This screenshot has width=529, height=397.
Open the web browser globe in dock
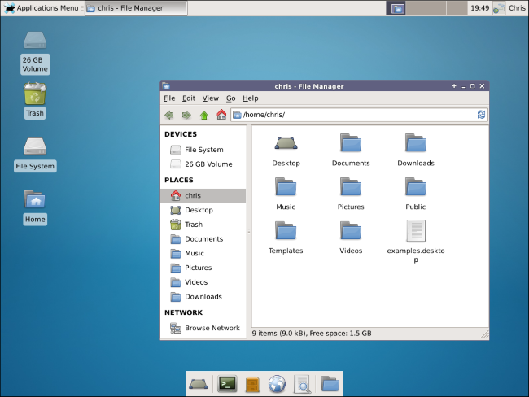tap(277, 383)
